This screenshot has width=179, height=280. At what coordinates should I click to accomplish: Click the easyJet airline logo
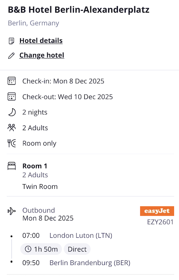(157, 211)
